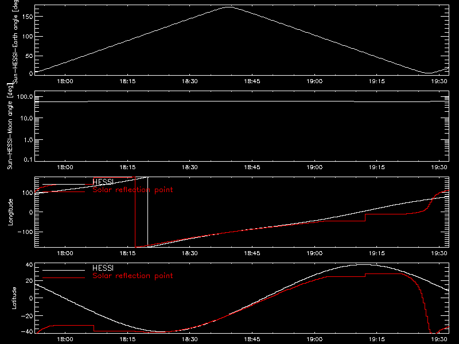The height and width of the screenshot is (344, 459).
Task: Click Solar reflection point legend in Latitude plot
Action: pos(133,276)
